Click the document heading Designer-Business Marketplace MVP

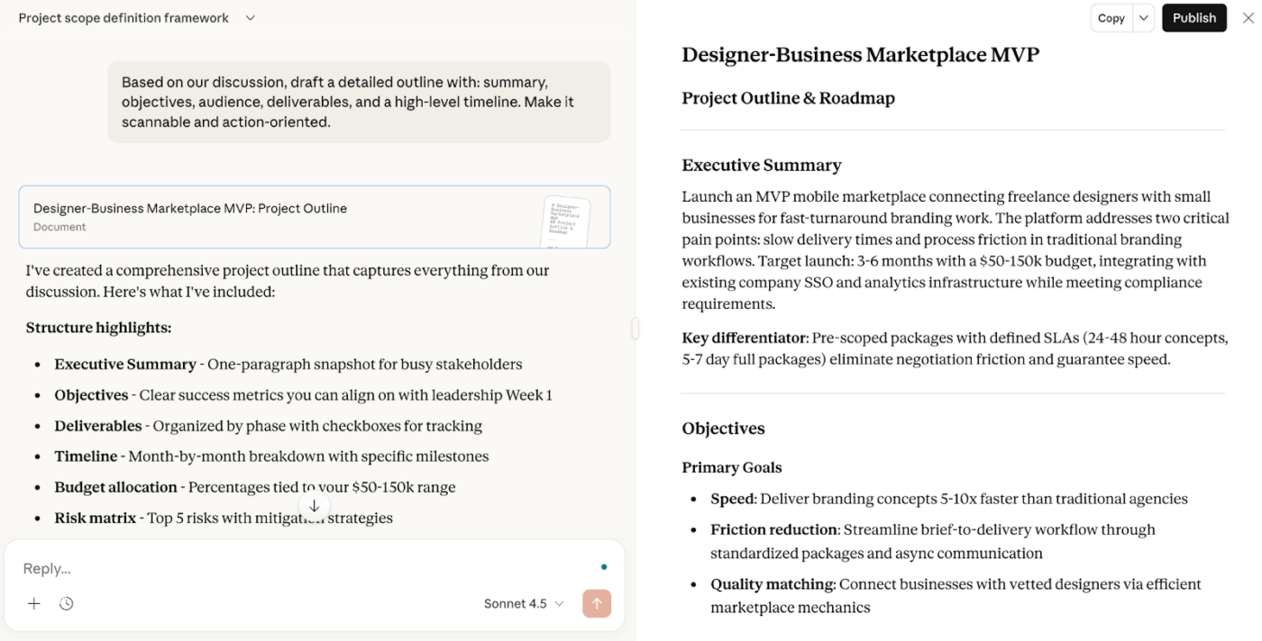pyautogui.click(x=860, y=54)
